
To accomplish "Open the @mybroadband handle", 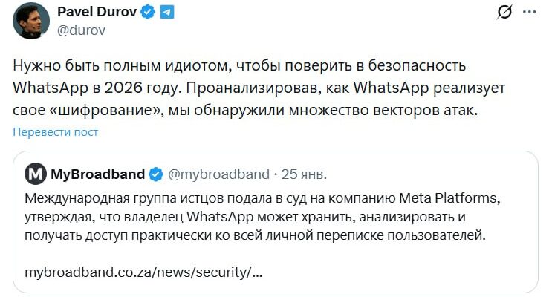I will click(x=218, y=174).
